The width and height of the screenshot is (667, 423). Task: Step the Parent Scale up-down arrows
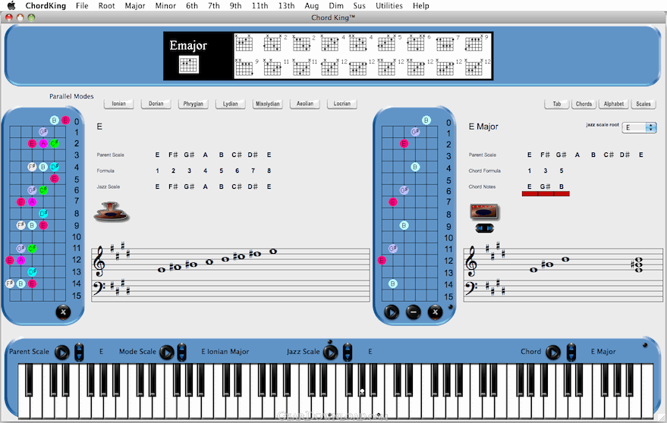point(79,352)
